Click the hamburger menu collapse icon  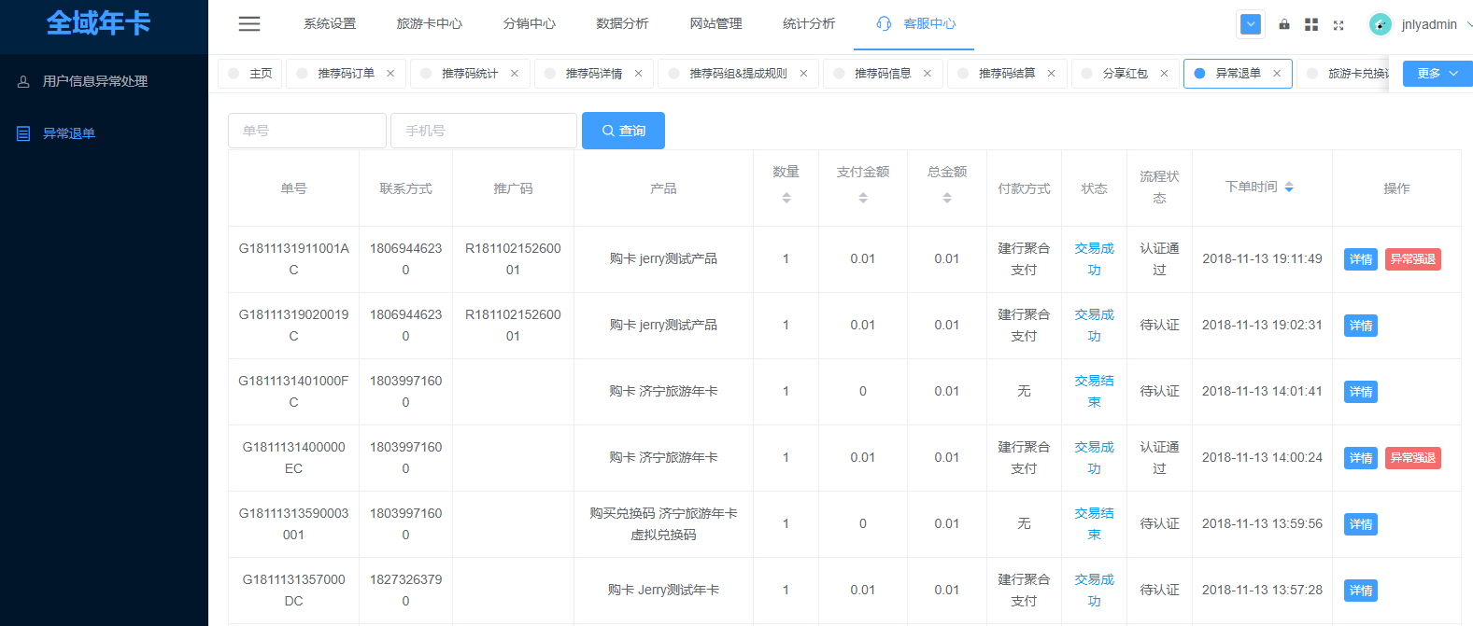point(249,24)
